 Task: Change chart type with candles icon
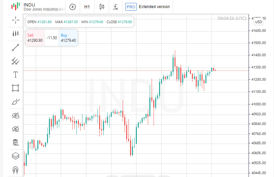pos(102,7)
